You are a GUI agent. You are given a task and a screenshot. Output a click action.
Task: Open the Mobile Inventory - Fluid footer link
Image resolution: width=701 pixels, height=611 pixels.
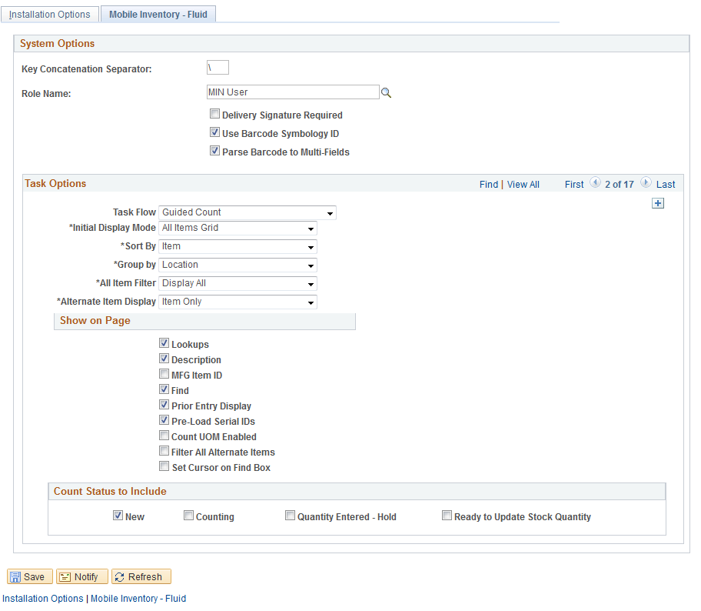(x=138, y=598)
